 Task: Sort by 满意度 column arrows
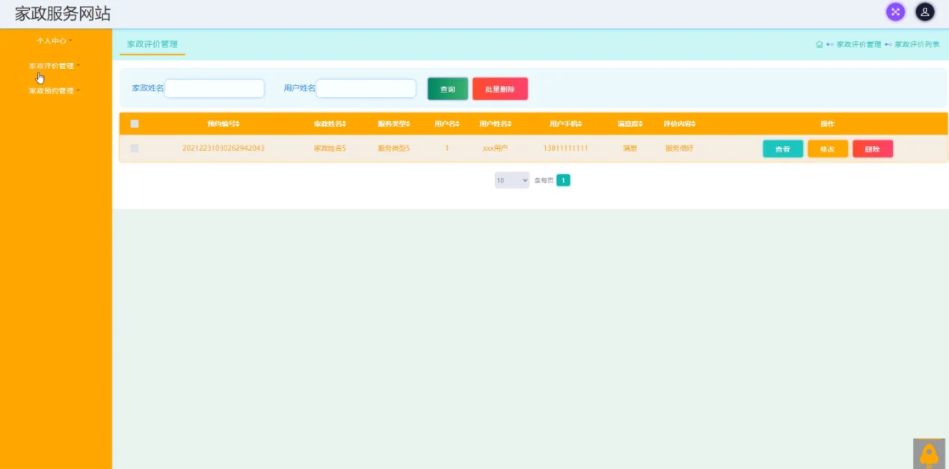641,124
